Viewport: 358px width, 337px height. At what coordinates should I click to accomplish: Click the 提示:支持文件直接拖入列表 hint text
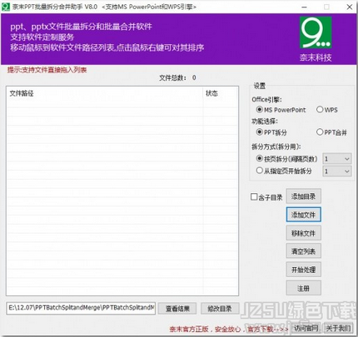(47, 70)
